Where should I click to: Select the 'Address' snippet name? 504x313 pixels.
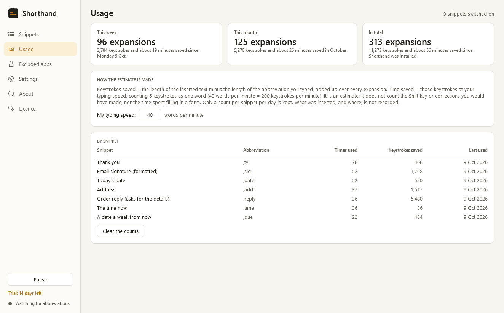pos(106,190)
